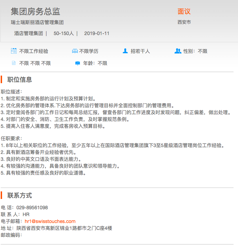Click the phone number 029-89561098
Viewport: 238px width, 245px height.
pyautogui.click(x=32, y=208)
